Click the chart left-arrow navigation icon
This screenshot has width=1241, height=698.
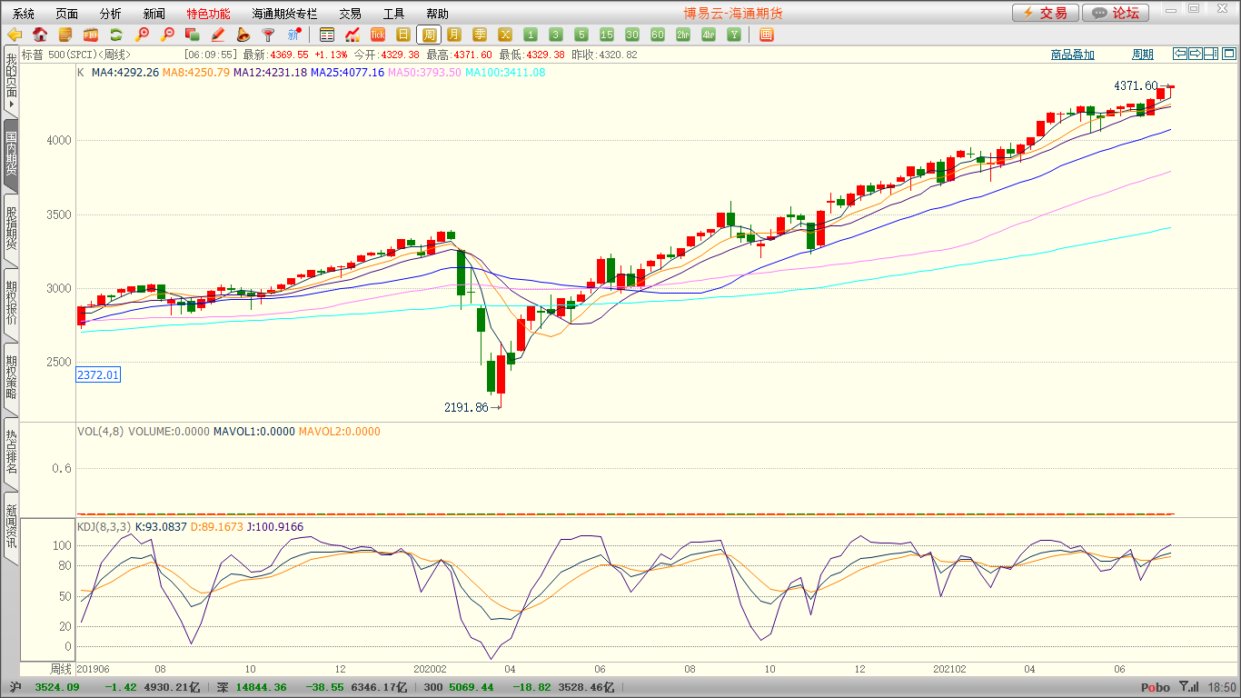pyautogui.click(x=1179, y=54)
